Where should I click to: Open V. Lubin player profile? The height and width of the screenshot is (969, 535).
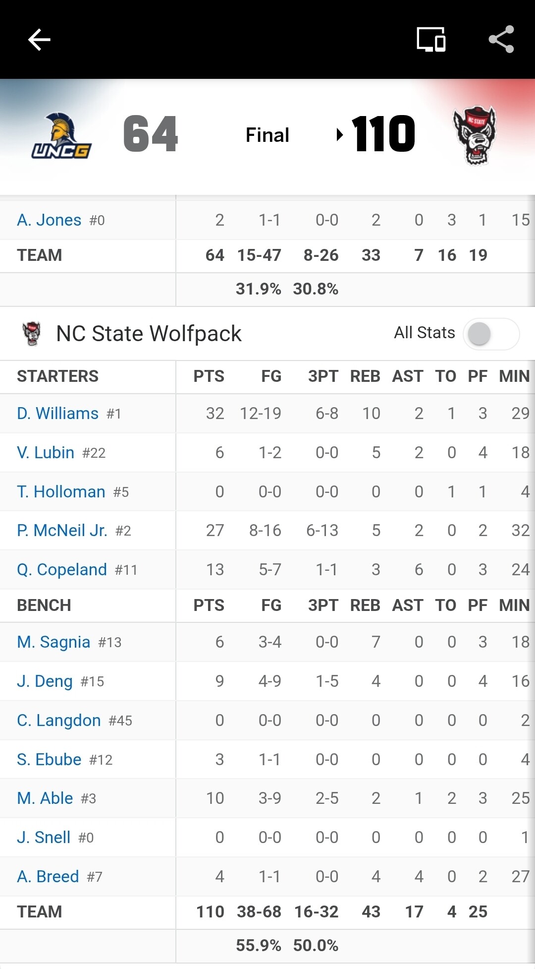[x=46, y=453]
